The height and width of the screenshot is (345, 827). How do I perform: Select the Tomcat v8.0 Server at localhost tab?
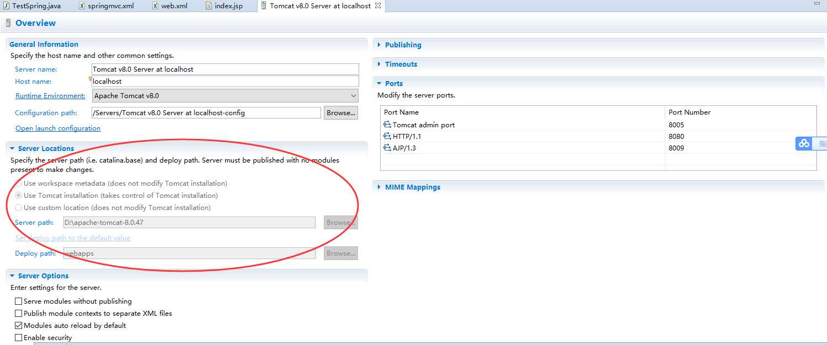point(321,6)
